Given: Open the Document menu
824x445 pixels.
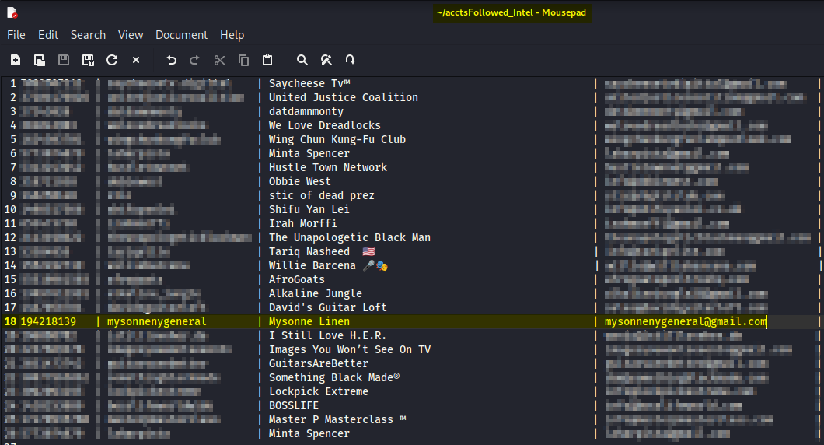Looking at the screenshot, I should point(181,35).
